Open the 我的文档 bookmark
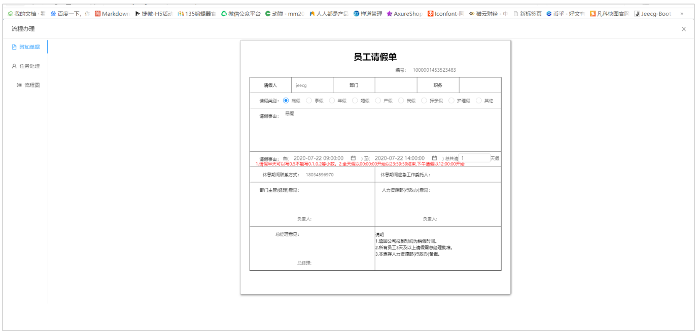The width and height of the screenshot is (698, 334). [x=26, y=14]
